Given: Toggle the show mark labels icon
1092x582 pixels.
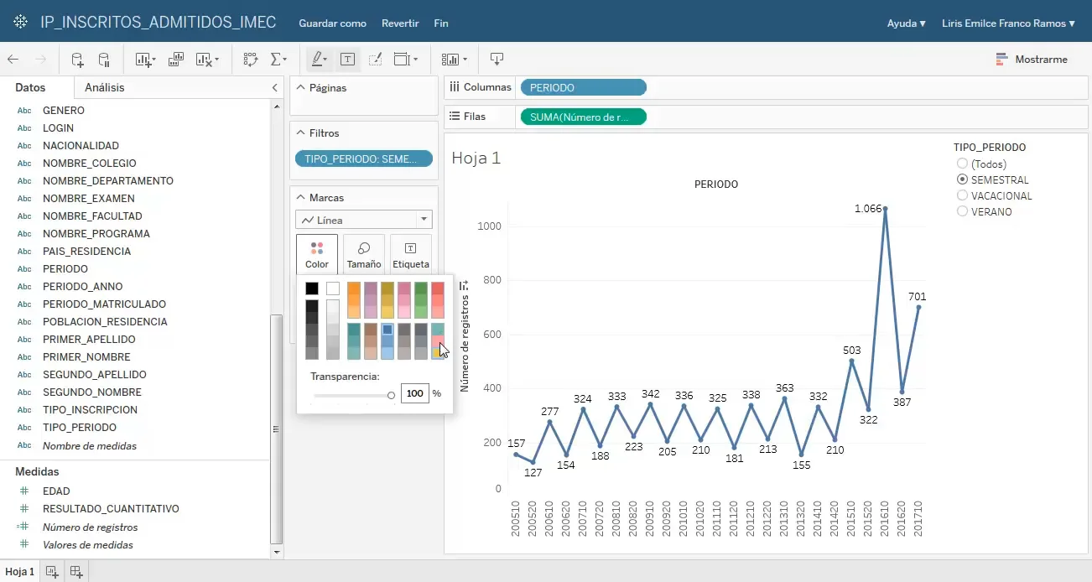Looking at the screenshot, I should click(347, 60).
